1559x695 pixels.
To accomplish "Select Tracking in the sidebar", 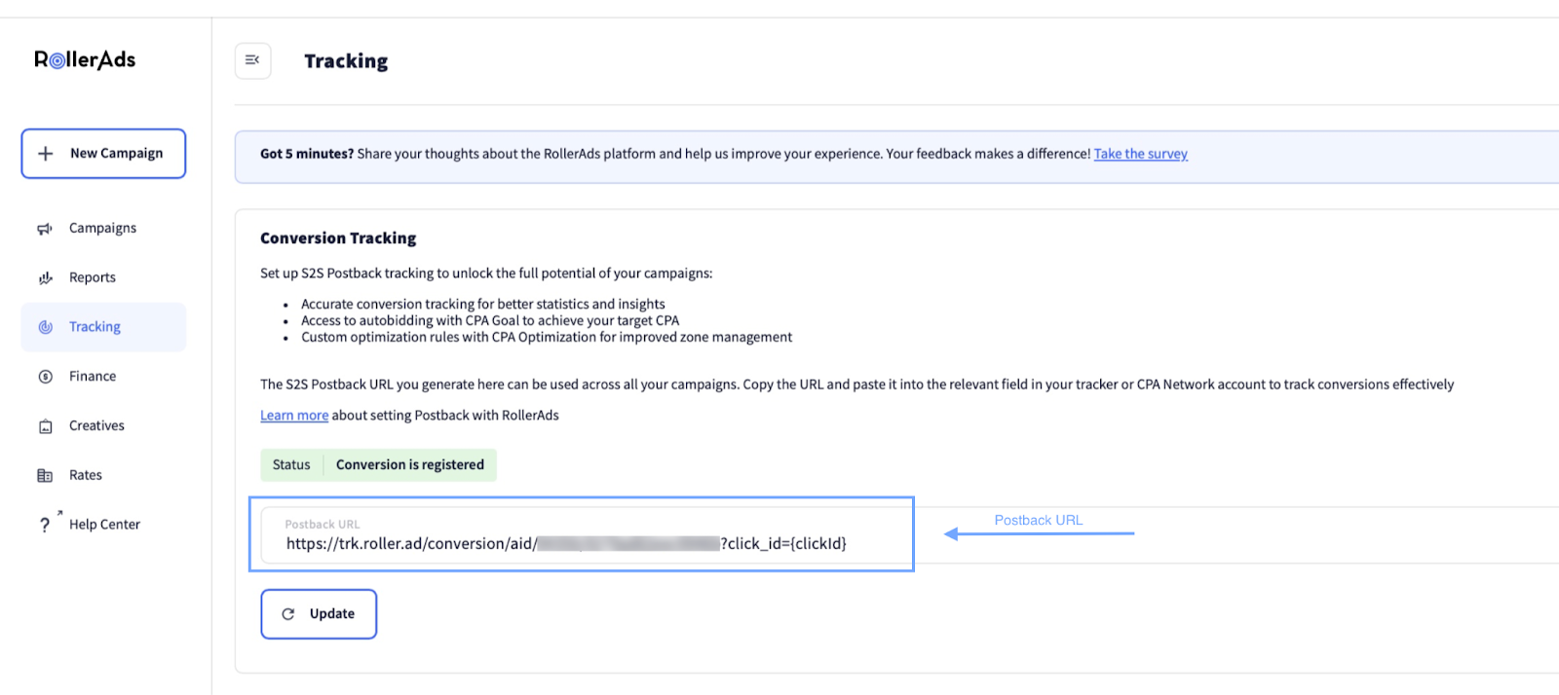I will pos(103,327).
